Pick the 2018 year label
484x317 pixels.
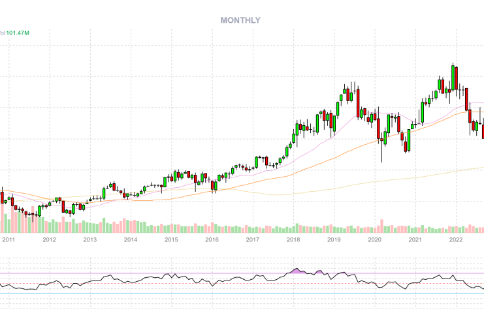293,240
